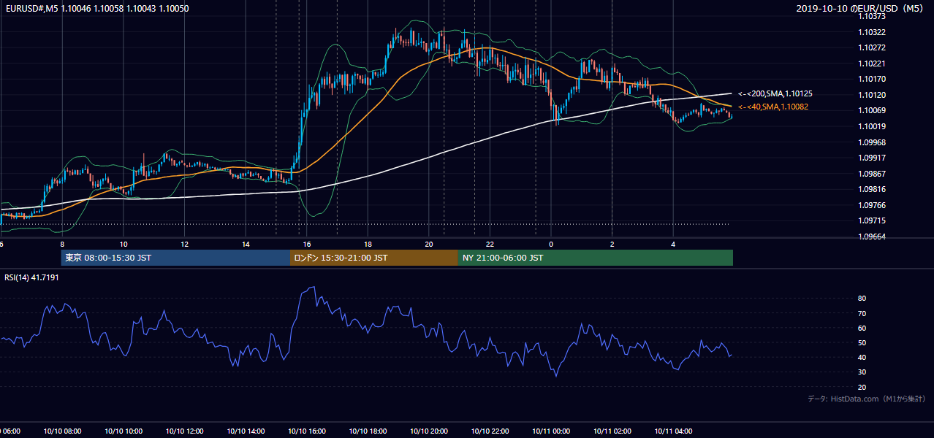Click price axis value 1.10120
The height and width of the screenshot is (438, 934).
(873, 95)
